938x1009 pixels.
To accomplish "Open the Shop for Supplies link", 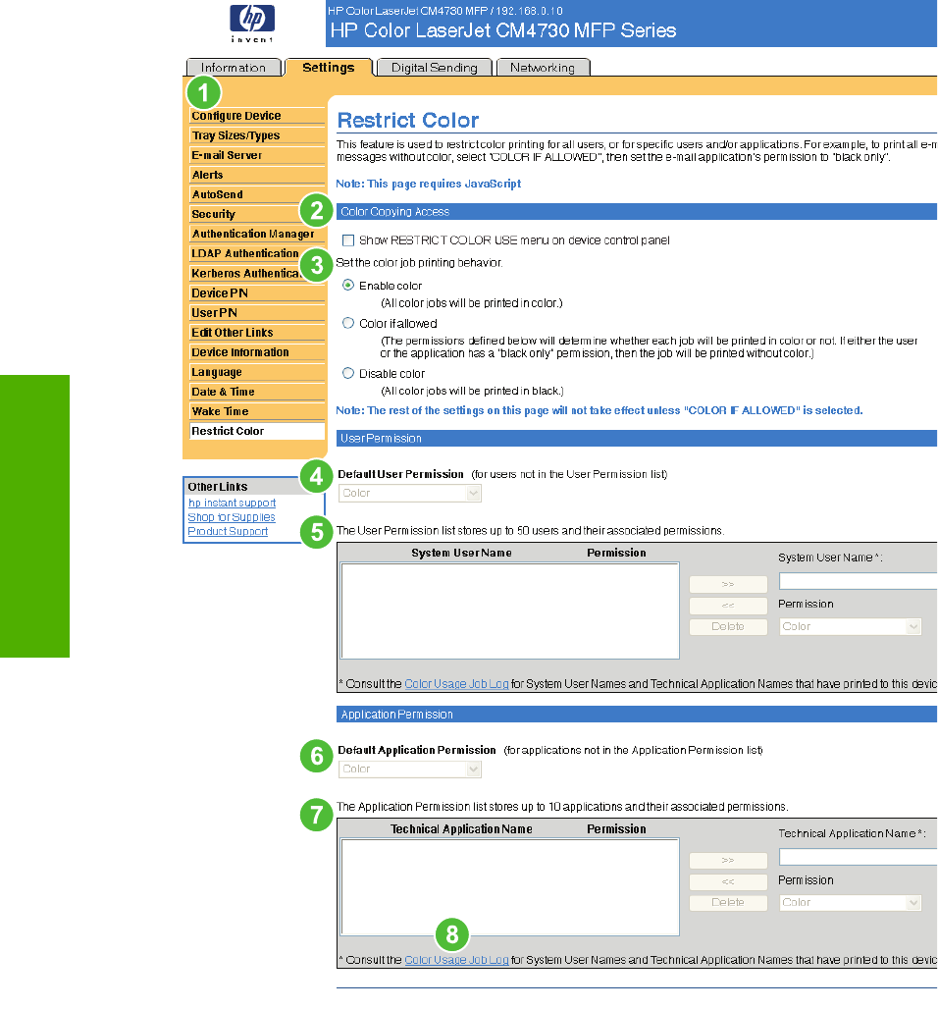I will pyautogui.click(x=232, y=517).
